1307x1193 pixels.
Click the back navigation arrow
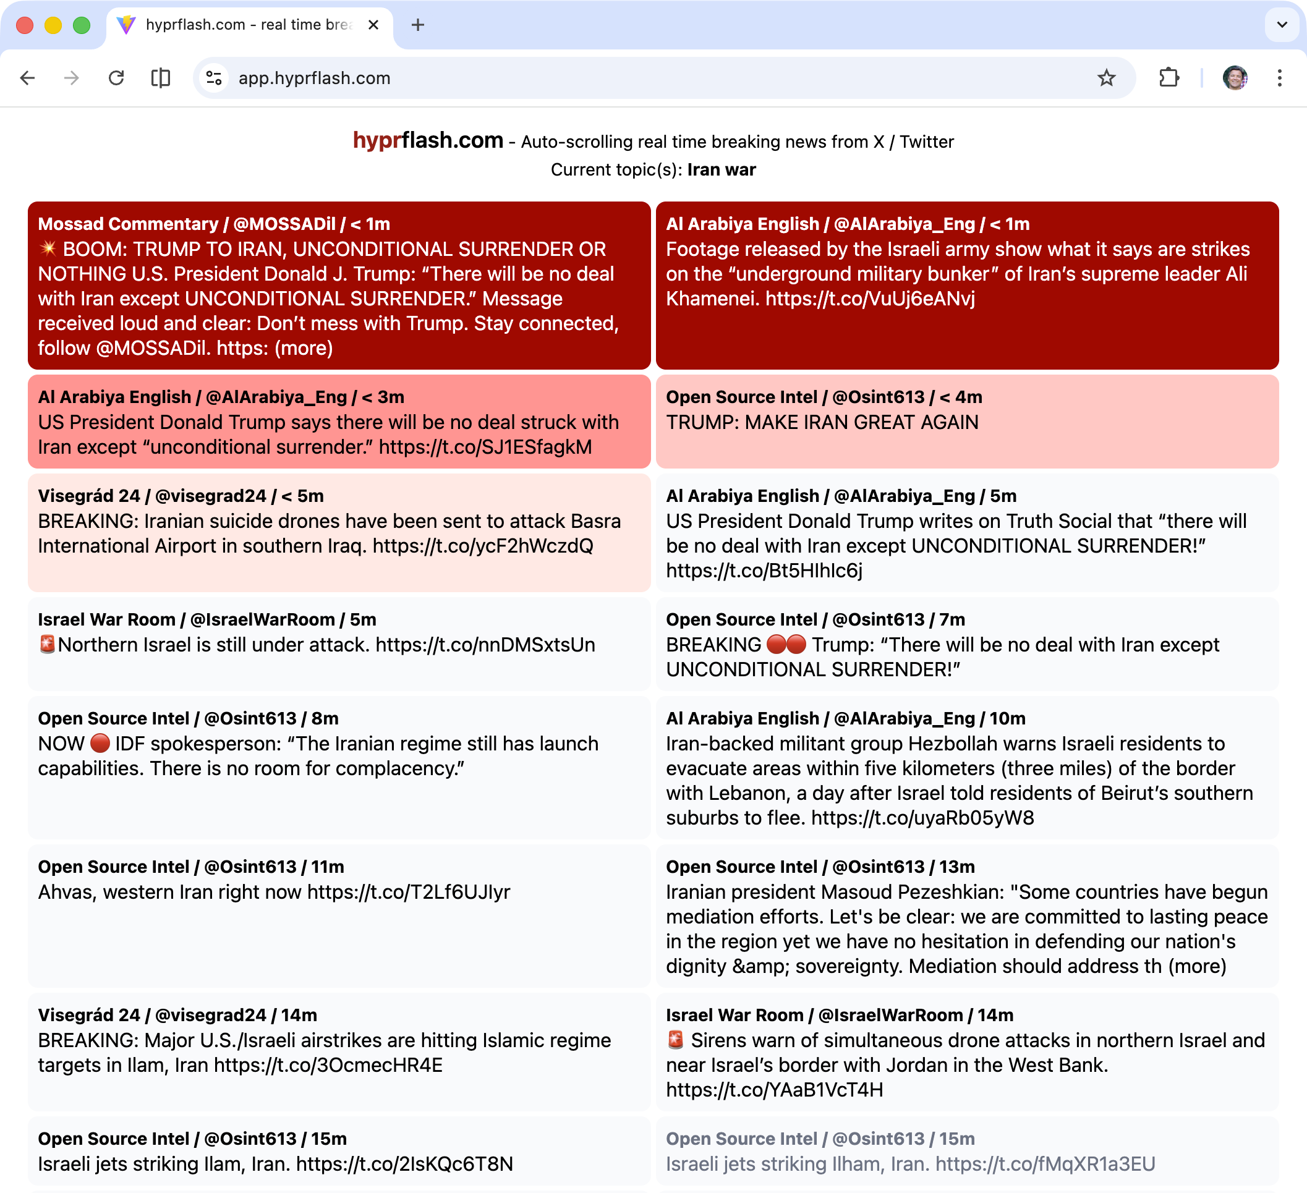coord(27,78)
